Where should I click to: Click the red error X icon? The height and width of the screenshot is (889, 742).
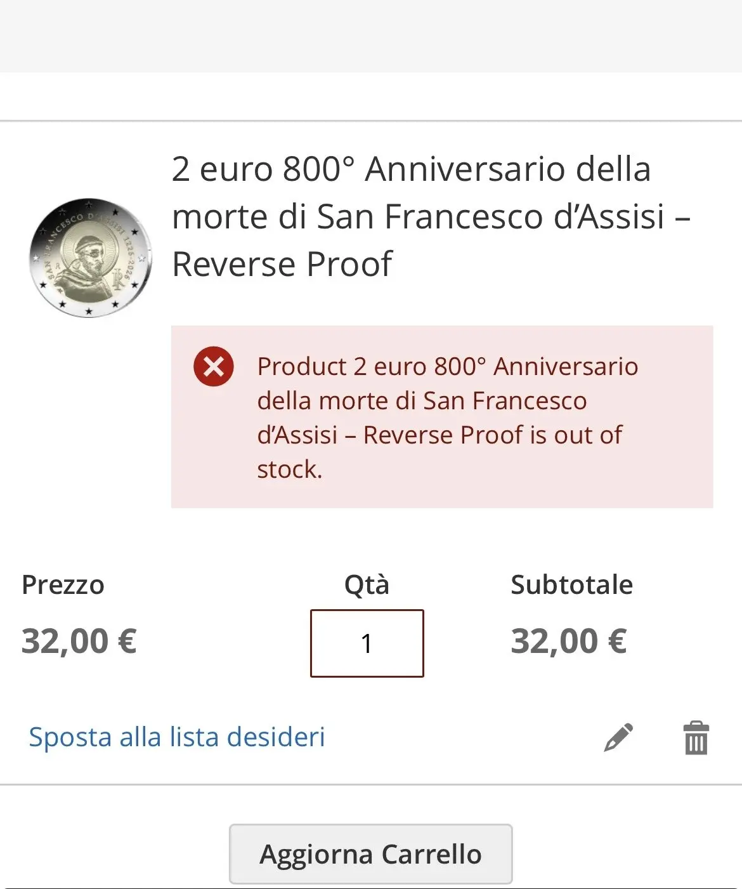[x=214, y=366]
